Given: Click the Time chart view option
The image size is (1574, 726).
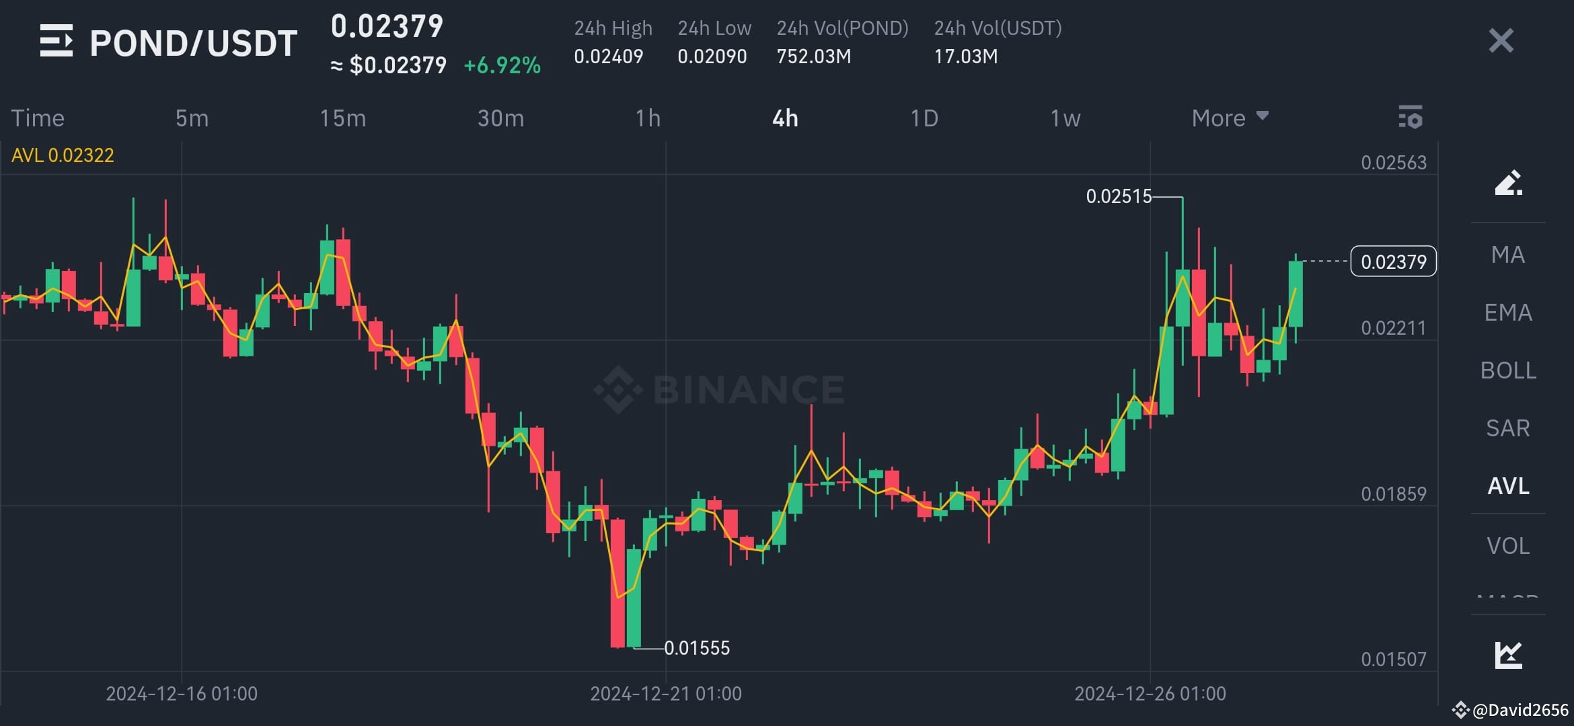Looking at the screenshot, I should pos(38,118).
